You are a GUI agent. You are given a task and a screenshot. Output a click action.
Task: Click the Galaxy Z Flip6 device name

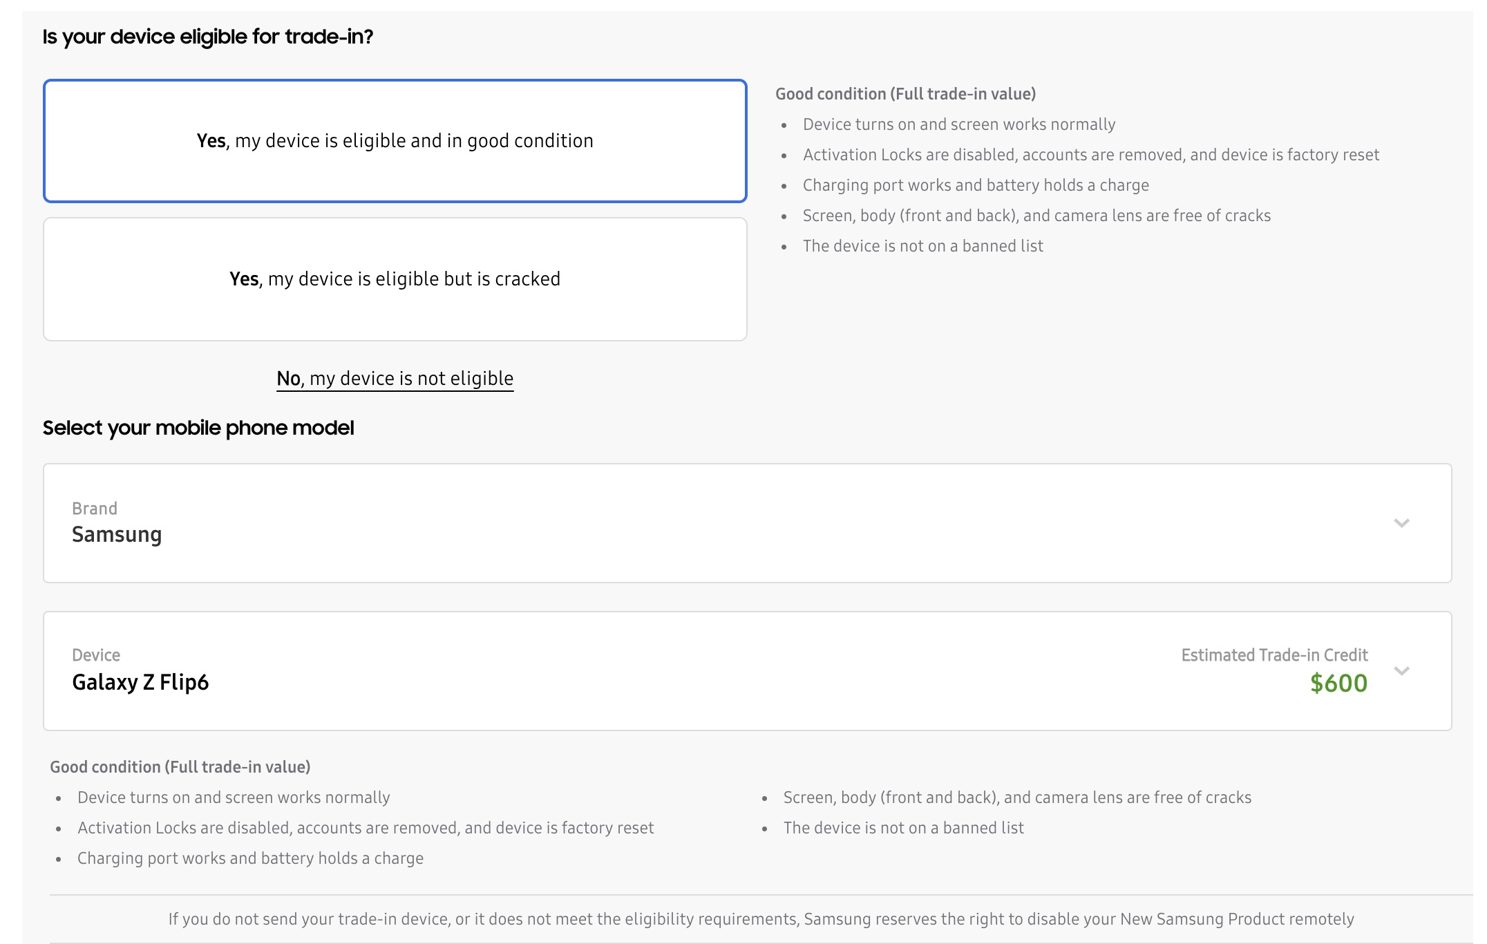click(x=140, y=683)
